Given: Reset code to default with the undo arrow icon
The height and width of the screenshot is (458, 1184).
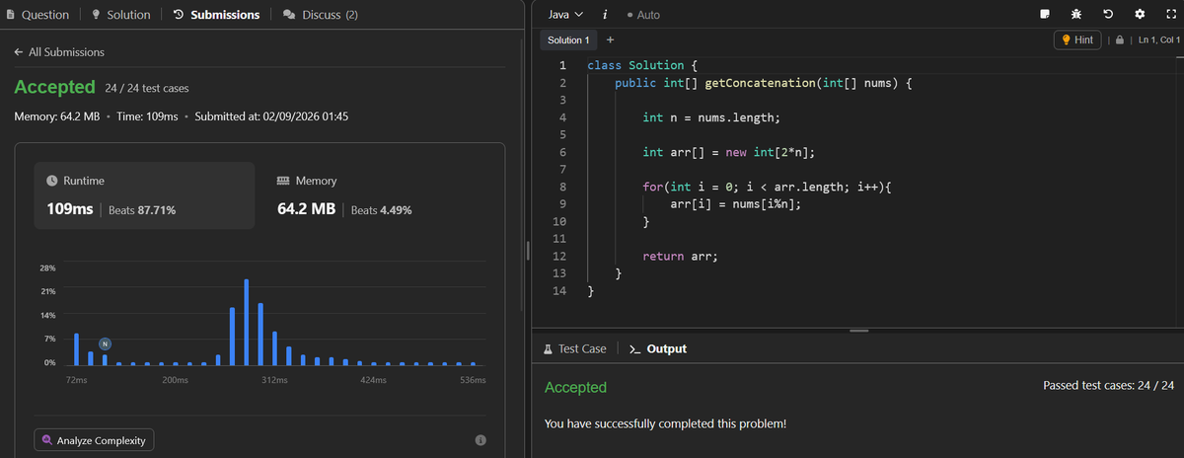Looking at the screenshot, I should [x=1108, y=15].
